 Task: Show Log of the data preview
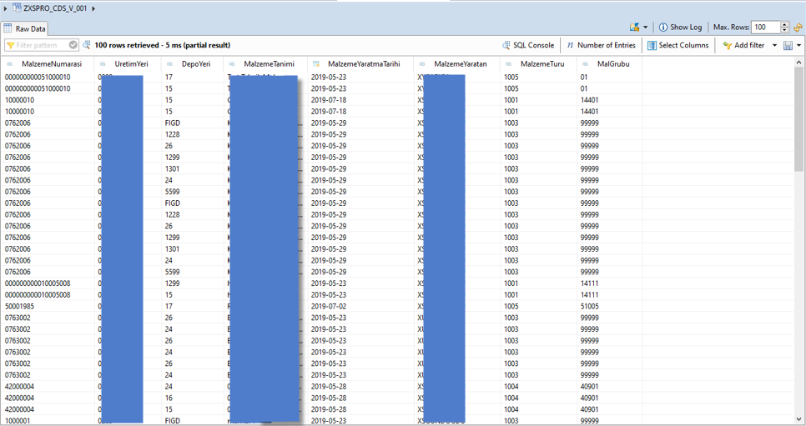click(680, 28)
